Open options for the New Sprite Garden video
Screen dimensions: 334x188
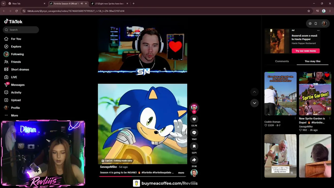point(330,118)
